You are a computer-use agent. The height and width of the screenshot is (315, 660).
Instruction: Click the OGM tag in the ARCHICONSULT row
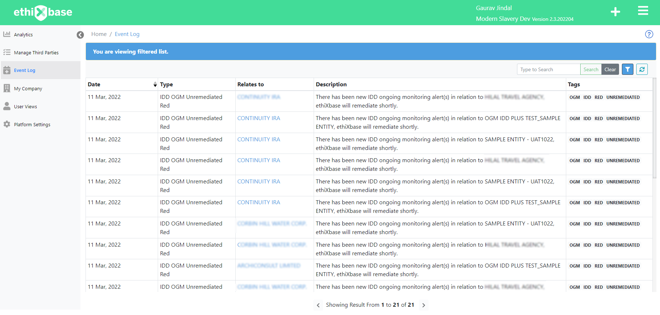click(x=574, y=266)
